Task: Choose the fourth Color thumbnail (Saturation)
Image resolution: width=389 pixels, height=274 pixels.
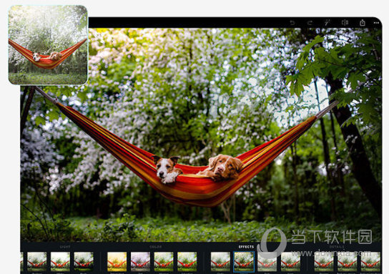Action: 187,262
